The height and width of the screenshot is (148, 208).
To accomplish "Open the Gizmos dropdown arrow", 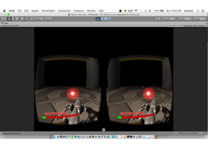I will click(206, 26).
